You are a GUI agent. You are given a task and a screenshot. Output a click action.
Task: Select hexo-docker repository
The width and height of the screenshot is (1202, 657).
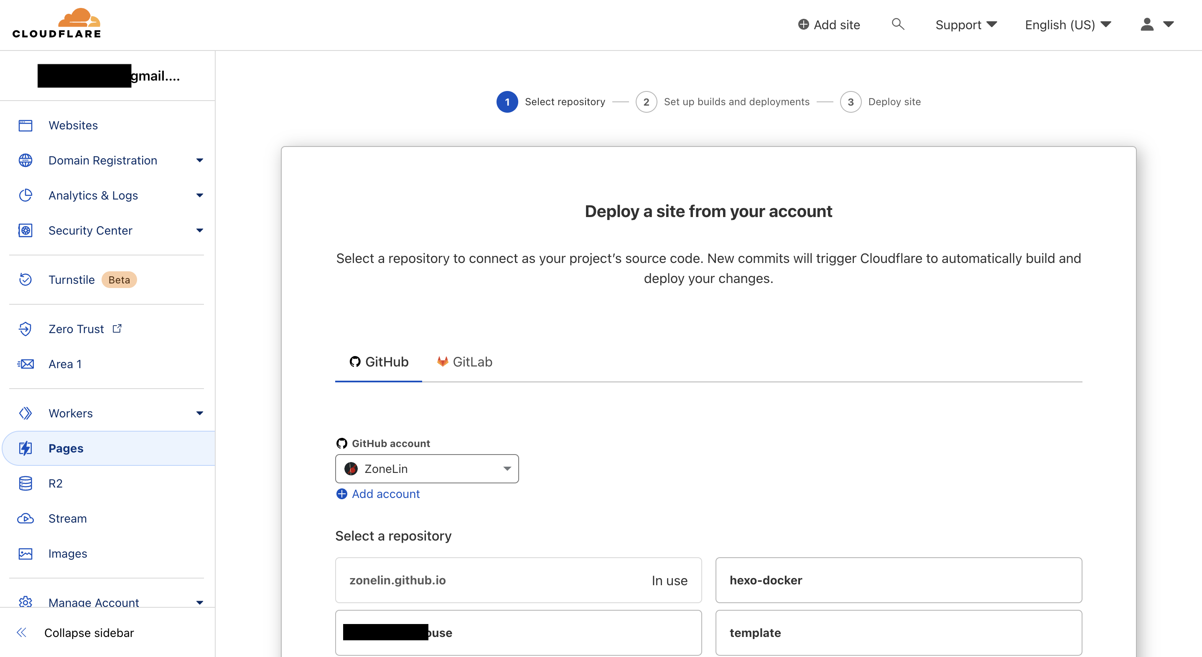[x=898, y=579]
